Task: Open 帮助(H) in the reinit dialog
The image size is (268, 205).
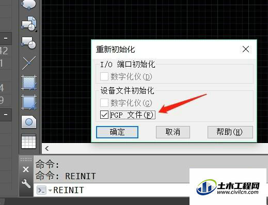Action: coord(230,132)
